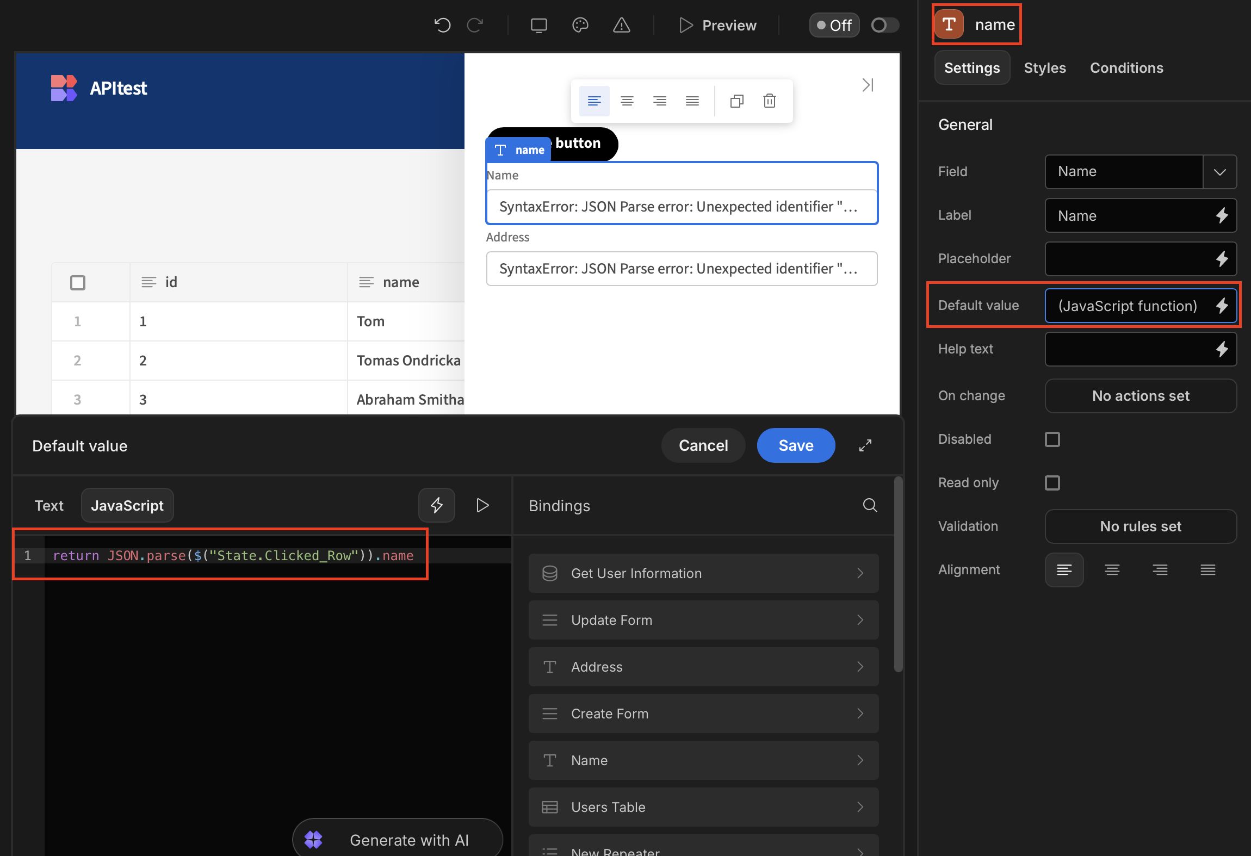Expand the Get User Information binding
Screen dimensions: 1251x856
coord(703,573)
